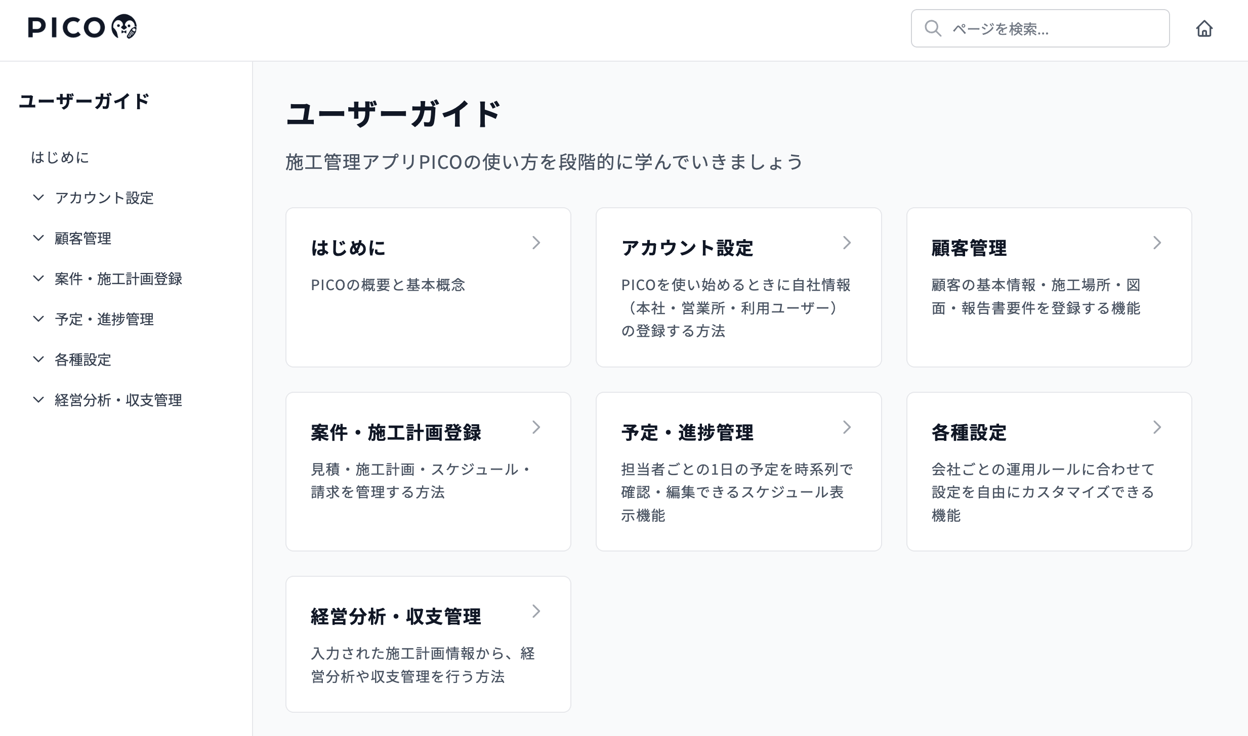Open the 各種設定 card title
Viewport: 1248px width, 736px height.
pyautogui.click(x=969, y=433)
